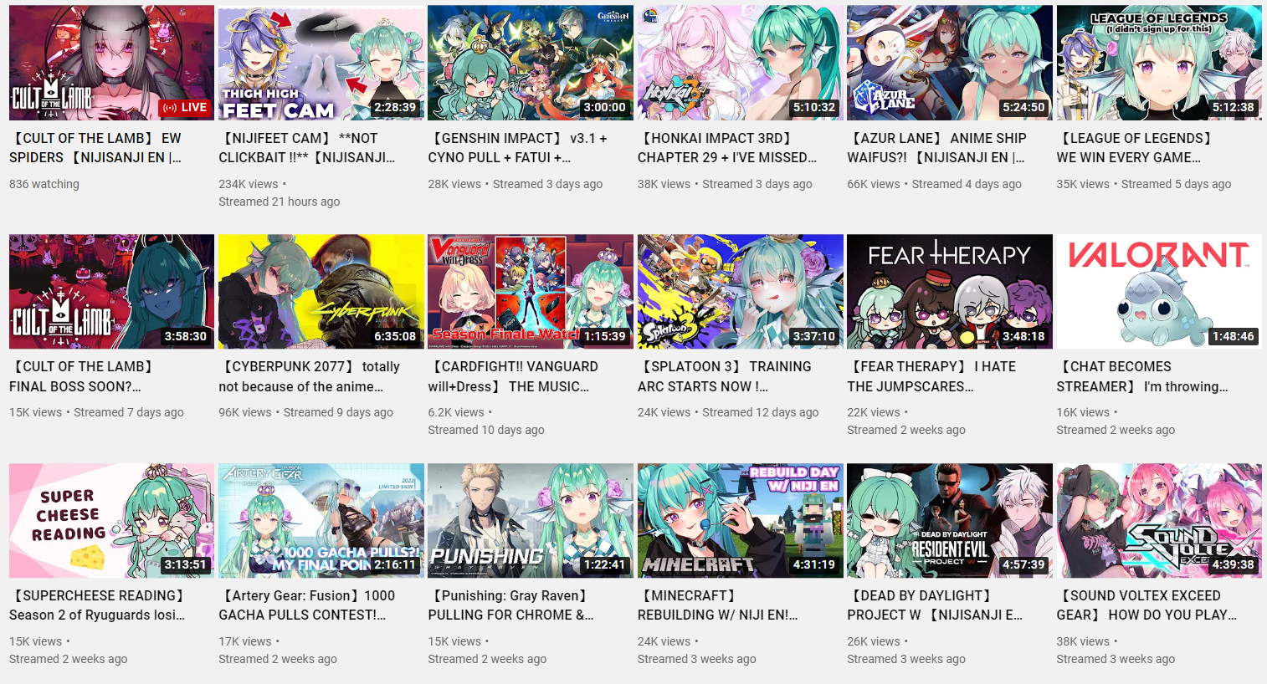Click the 3:00:00 duration badge on Genshin thumbnail

tap(605, 107)
